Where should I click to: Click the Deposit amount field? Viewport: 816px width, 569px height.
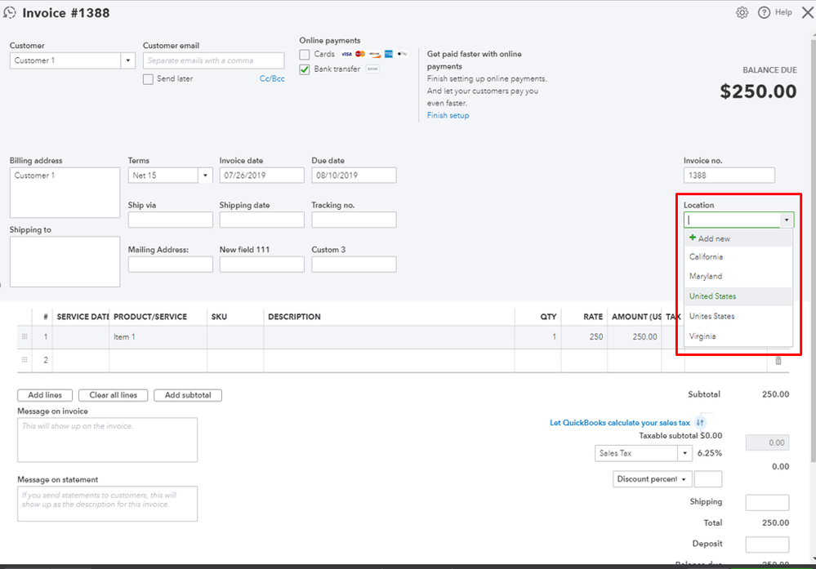(x=767, y=545)
